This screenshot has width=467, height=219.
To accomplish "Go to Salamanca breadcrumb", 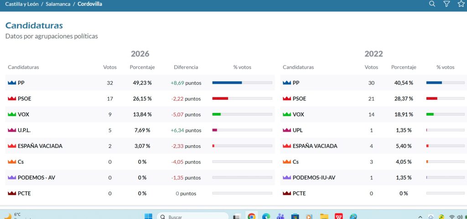I will point(58,4).
